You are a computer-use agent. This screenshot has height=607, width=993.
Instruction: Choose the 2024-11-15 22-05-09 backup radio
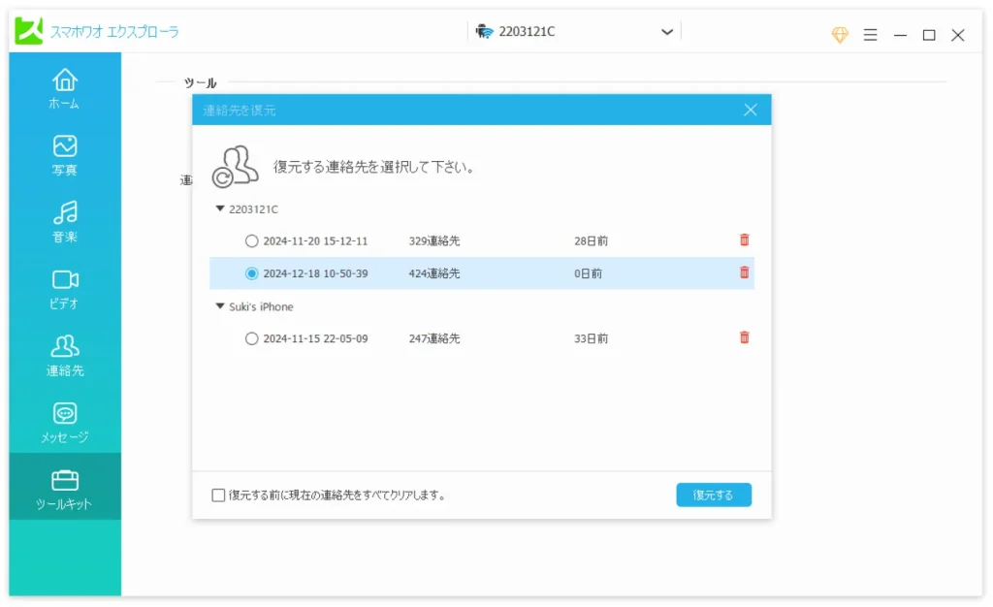tap(252, 339)
